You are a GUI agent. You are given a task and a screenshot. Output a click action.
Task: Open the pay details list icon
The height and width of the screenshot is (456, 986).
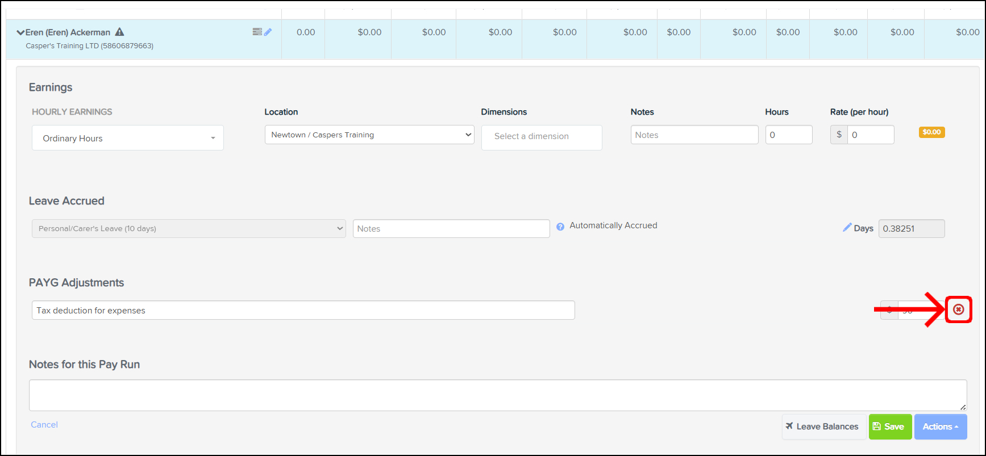pyautogui.click(x=257, y=32)
